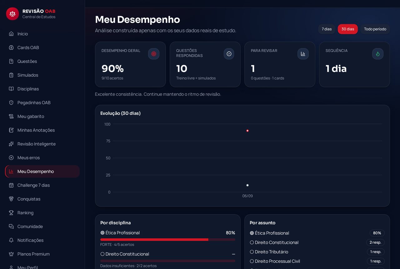Go to Meus erros page
This screenshot has height=269, width=400.
(42, 158)
